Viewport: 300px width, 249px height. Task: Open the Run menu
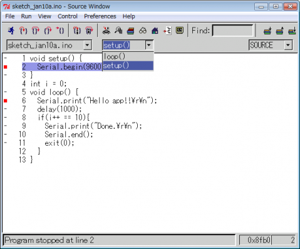click(x=26, y=16)
